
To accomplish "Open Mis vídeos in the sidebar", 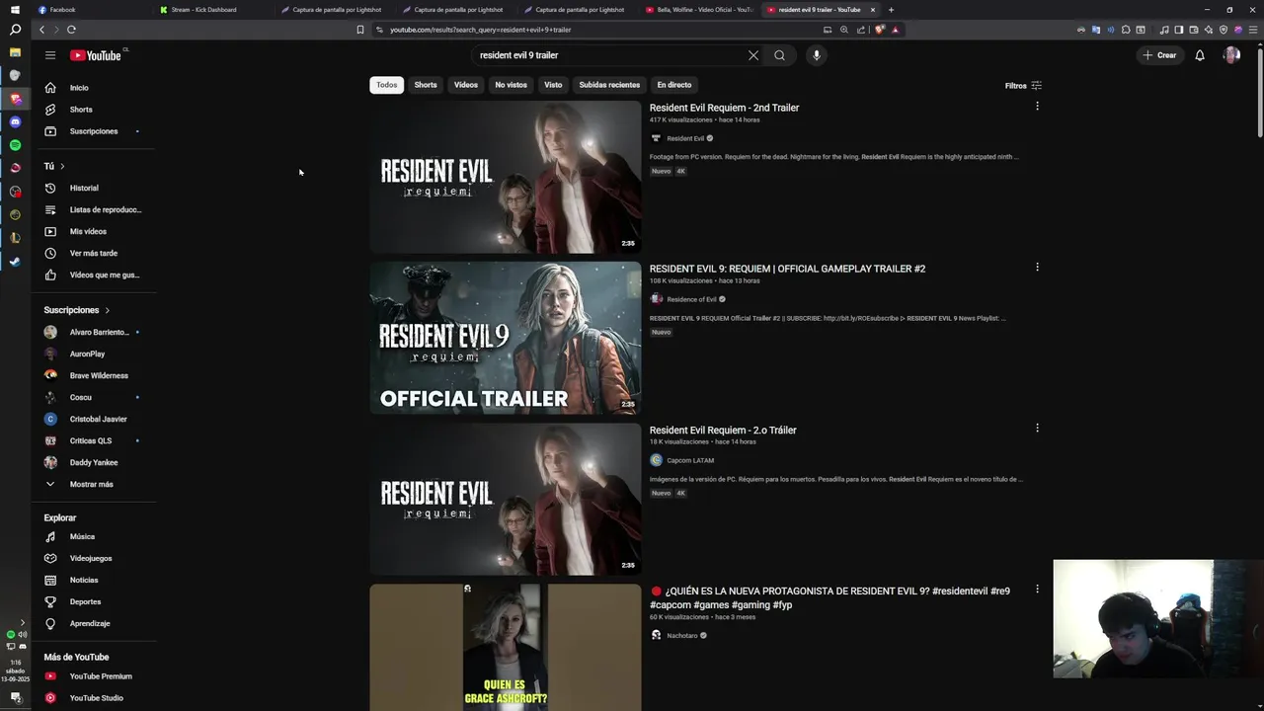I will (x=94, y=231).
